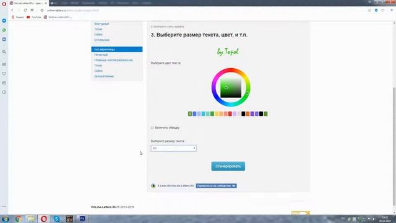This screenshot has height=223, width=396.
Task: Go forward in browser history
Action: pyautogui.click(x=19, y=11)
